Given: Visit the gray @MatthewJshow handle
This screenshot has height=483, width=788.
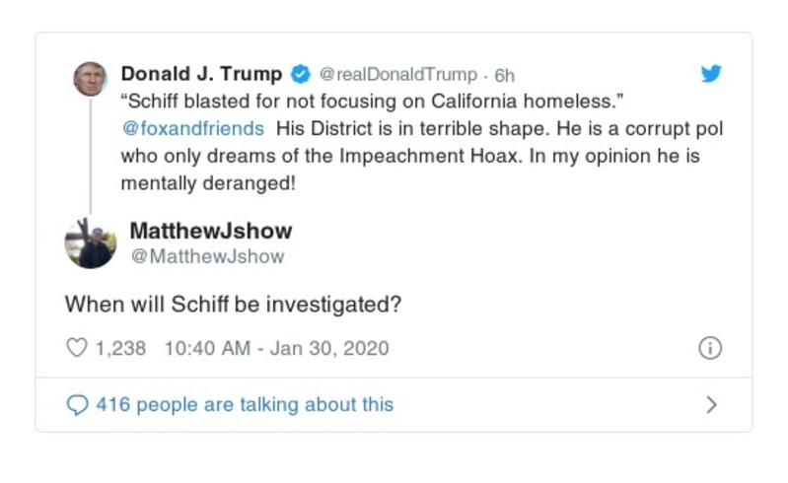Looking at the screenshot, I should 207,256.
